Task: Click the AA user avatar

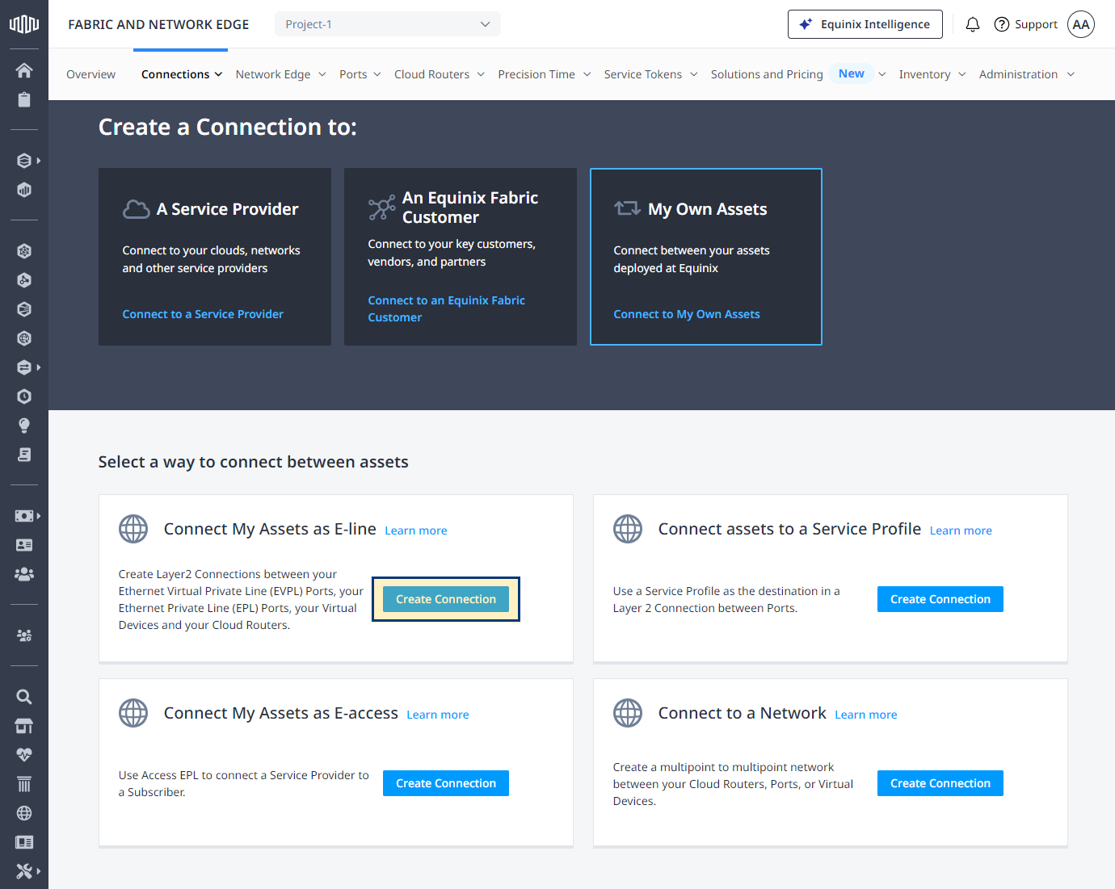Action: 1080,24
